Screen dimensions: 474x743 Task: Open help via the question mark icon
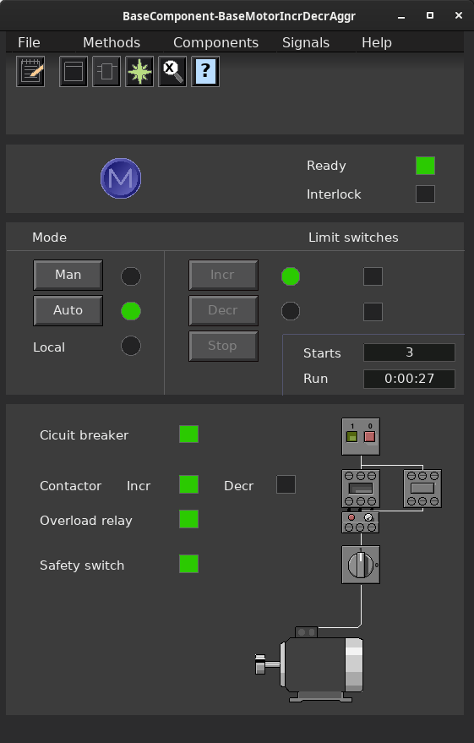pos(205,72)
